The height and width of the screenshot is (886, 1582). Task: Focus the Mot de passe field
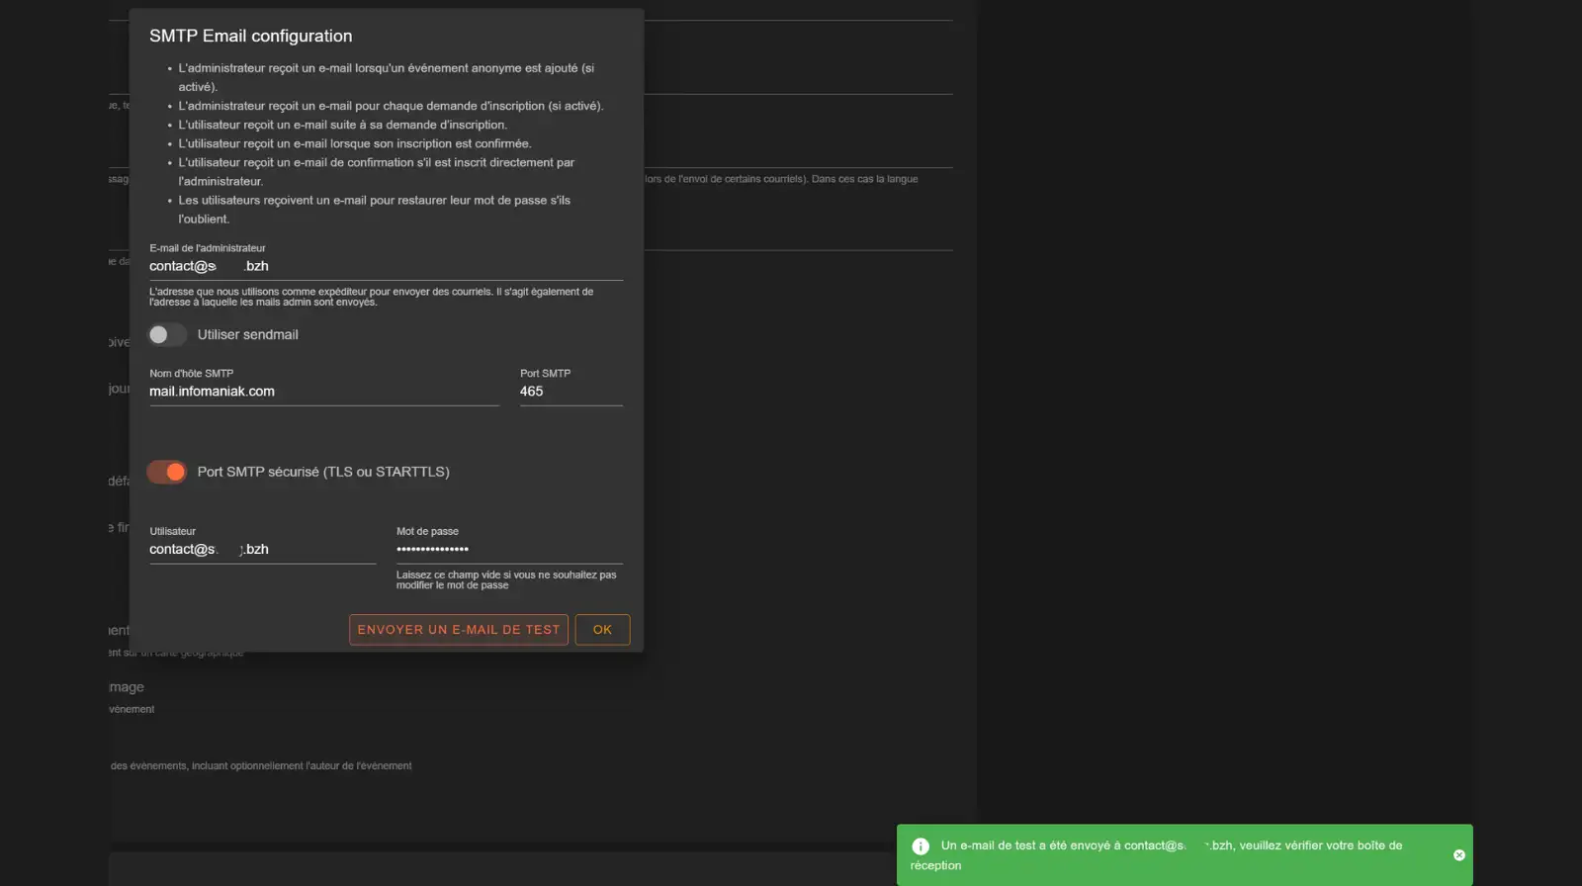tap(508, 550)
